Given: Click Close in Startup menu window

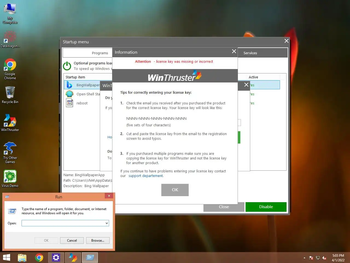Looking at the screenshot, I should click(224, 207).
